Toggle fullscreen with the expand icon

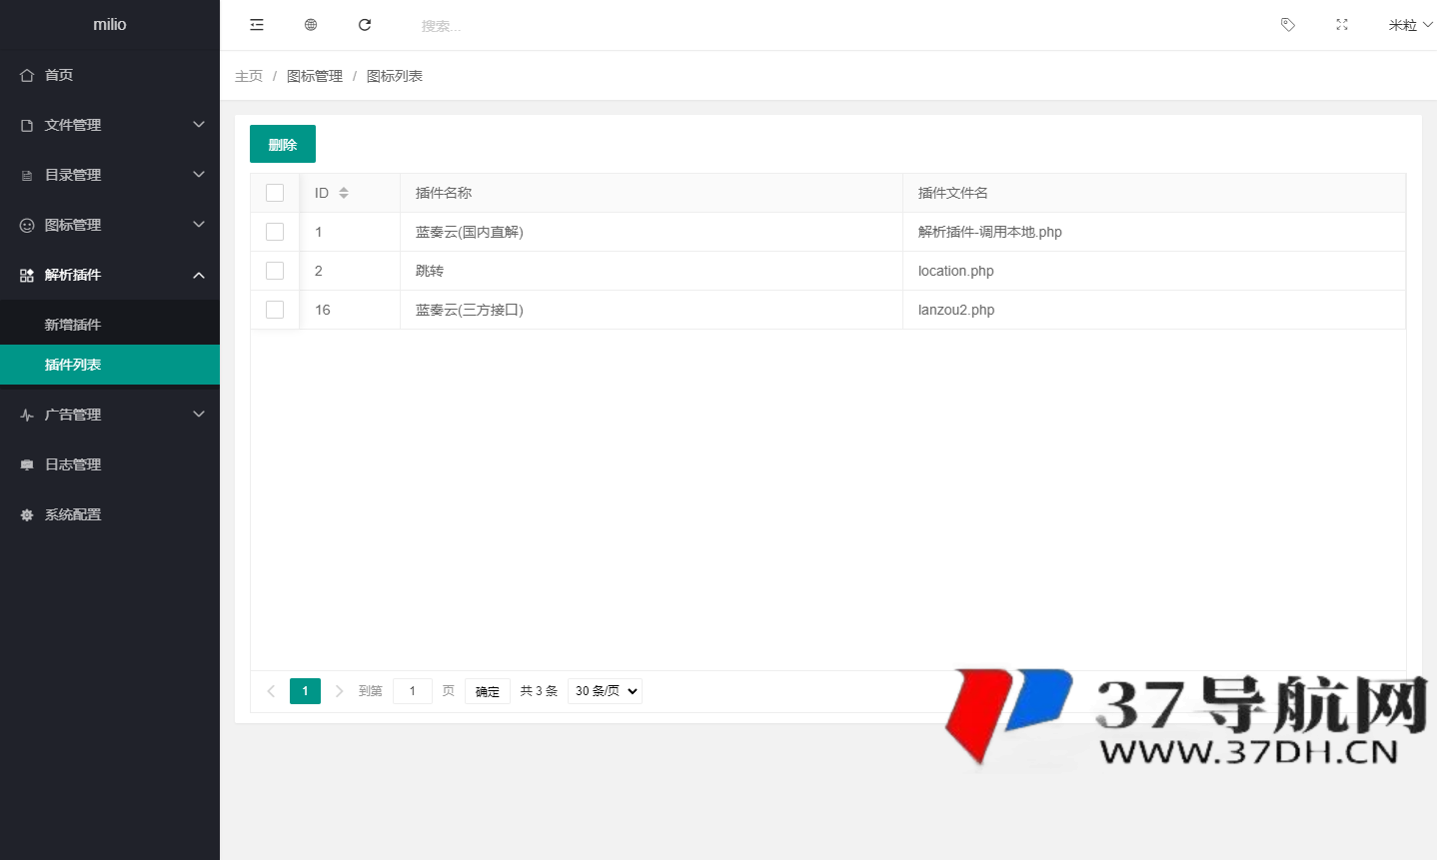[1342, 25]
